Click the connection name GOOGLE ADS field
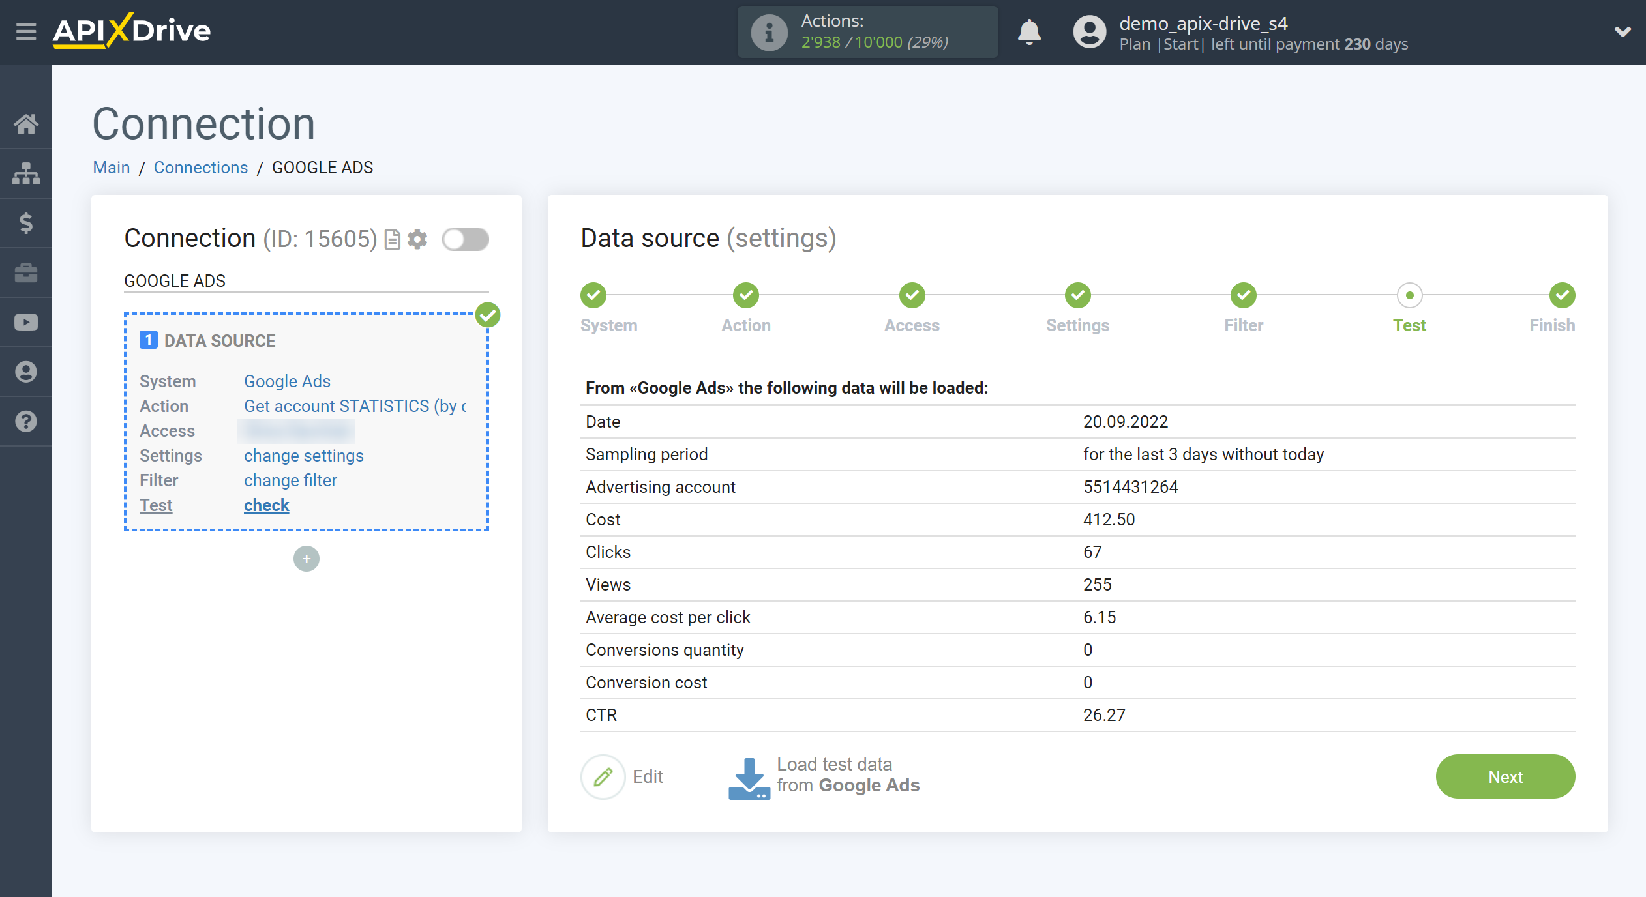This screenshot has height=897, width=1646. pos(307,281)
